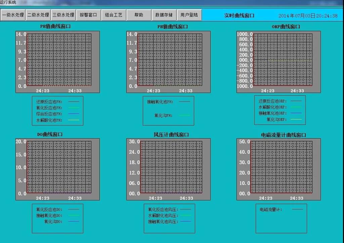Open the 用户登陆 user login panel
The width and height of the screenshot is (344, 243).
[189, 15]
